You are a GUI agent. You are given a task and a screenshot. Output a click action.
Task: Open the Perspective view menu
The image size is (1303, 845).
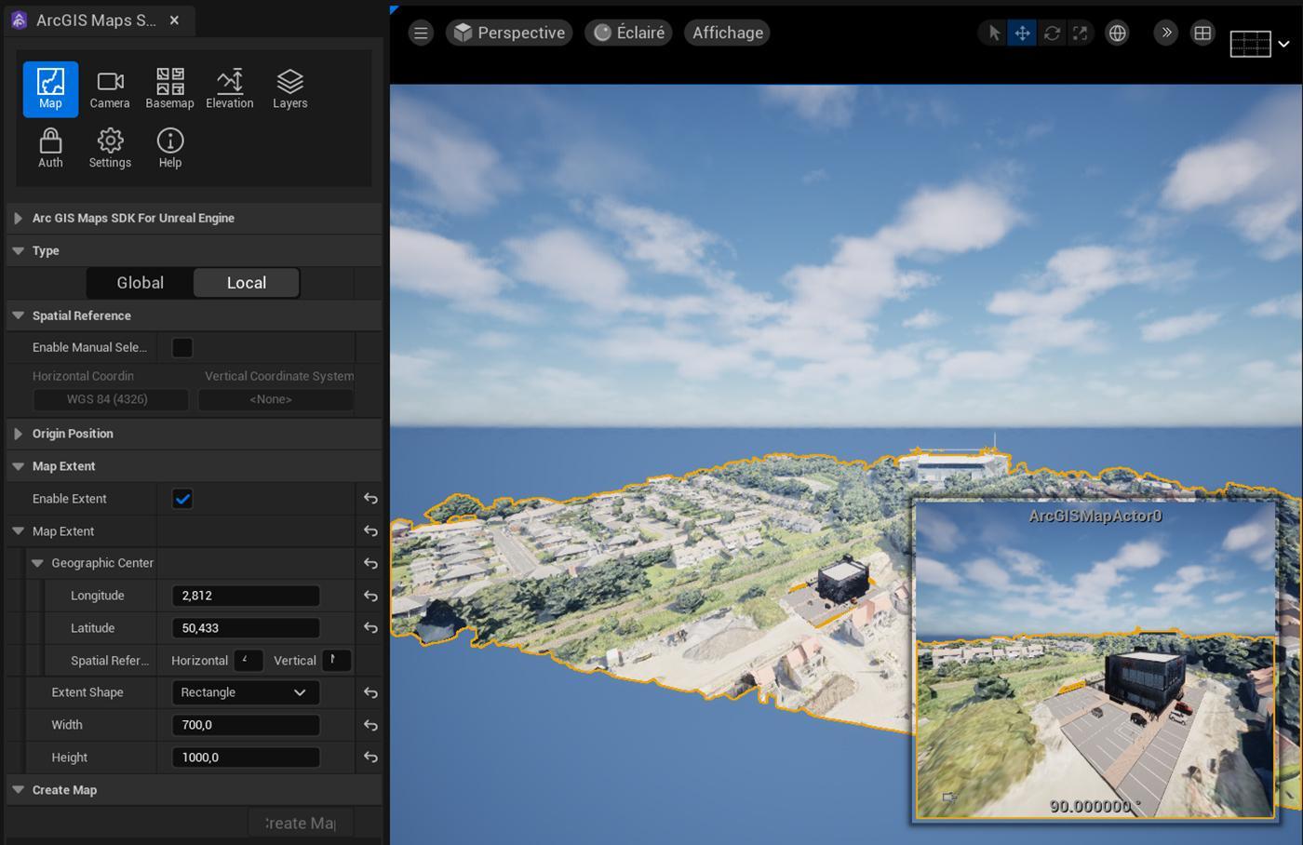509,33
